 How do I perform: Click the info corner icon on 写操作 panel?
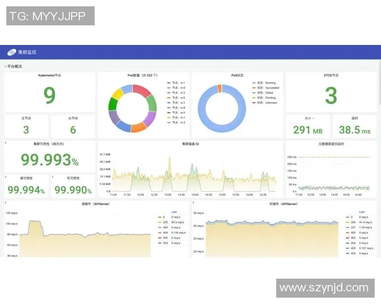pos(193,203)
